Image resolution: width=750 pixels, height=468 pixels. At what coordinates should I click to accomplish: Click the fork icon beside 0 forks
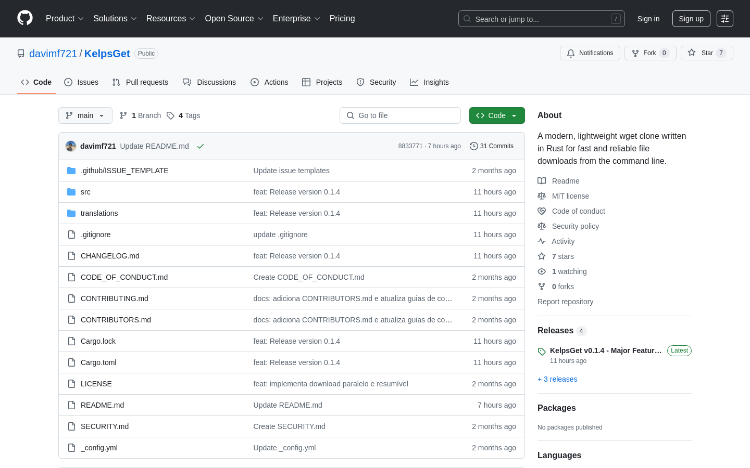pos(542,287)
